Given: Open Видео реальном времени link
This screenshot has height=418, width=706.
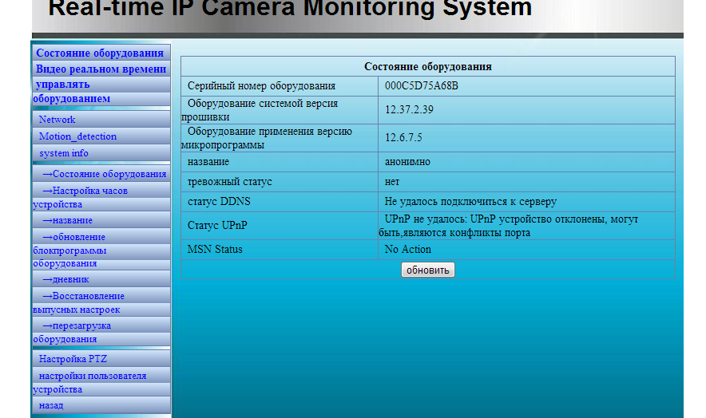Looking at the screenshot, I should 101,69.
